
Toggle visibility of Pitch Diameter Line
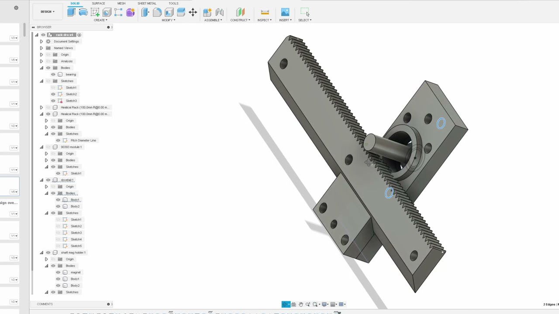point(58,140)
